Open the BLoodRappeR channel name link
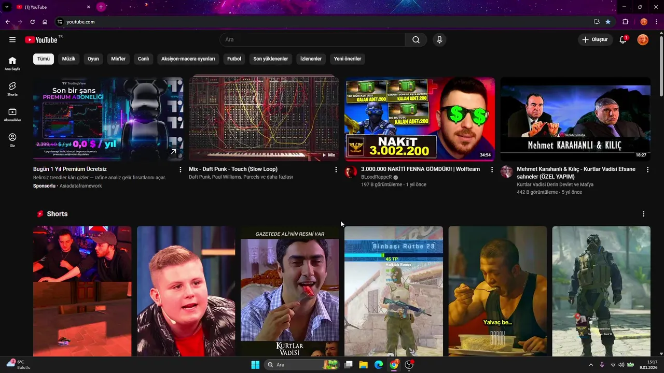 pyautogui.click(x=377, y=177)
